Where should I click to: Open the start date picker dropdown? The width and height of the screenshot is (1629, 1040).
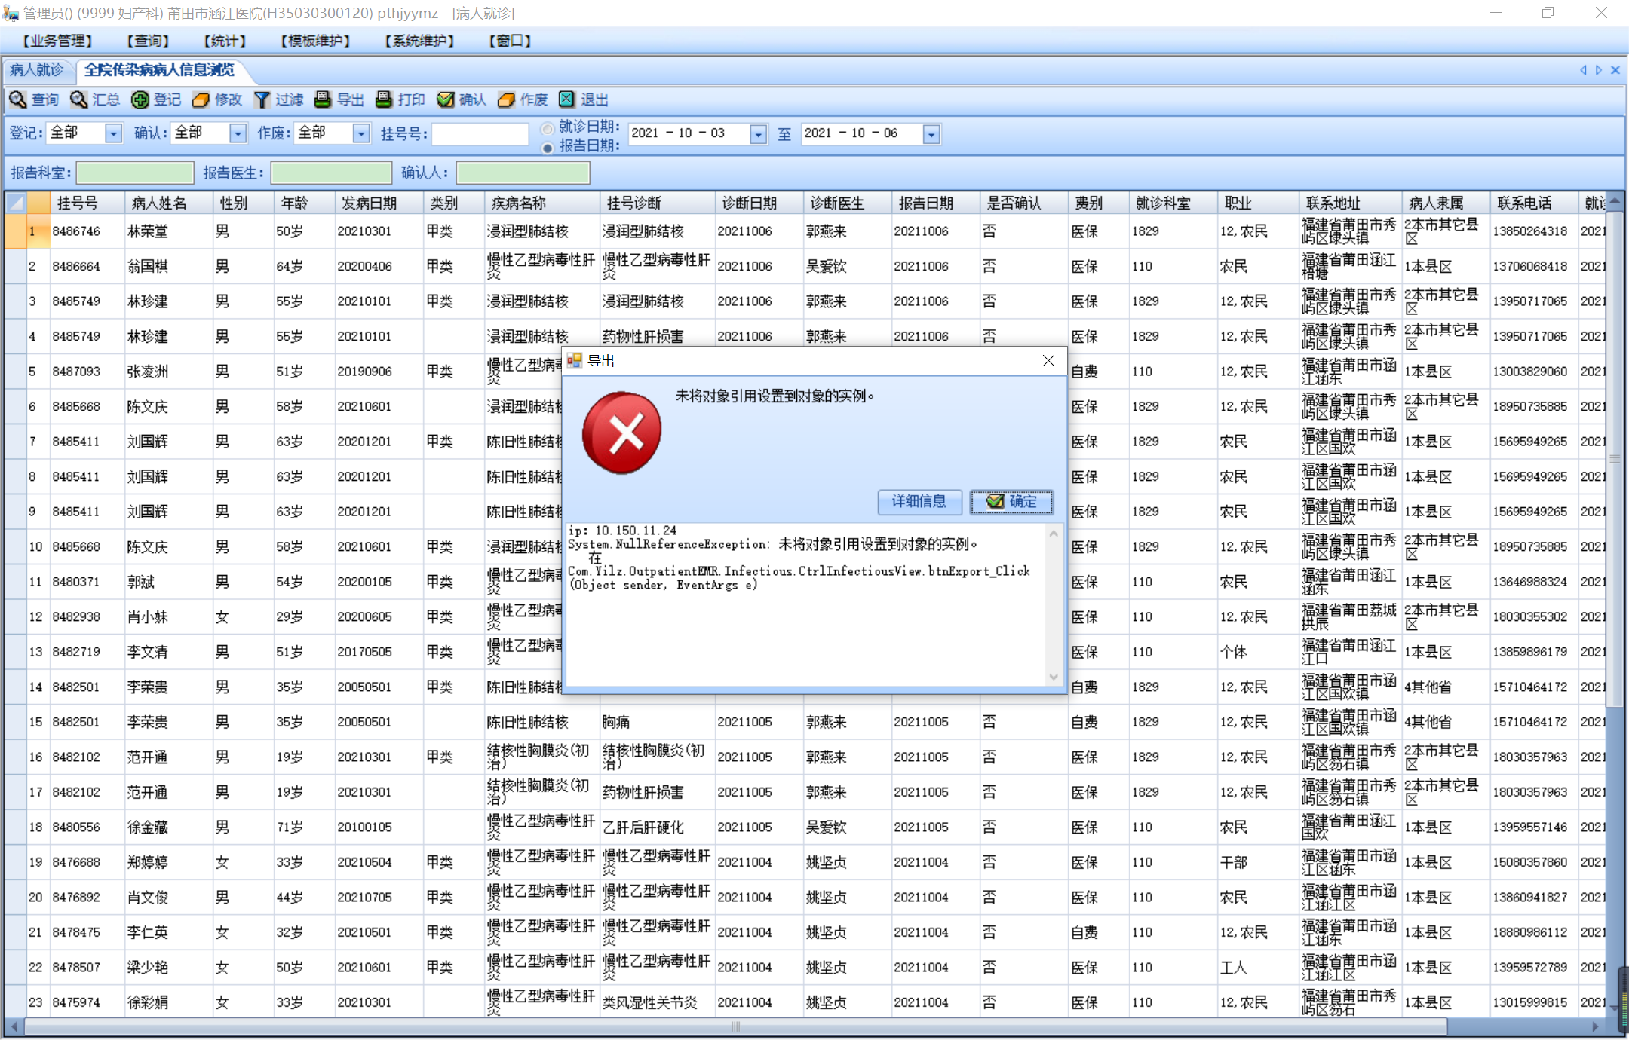tap(758, 134)
